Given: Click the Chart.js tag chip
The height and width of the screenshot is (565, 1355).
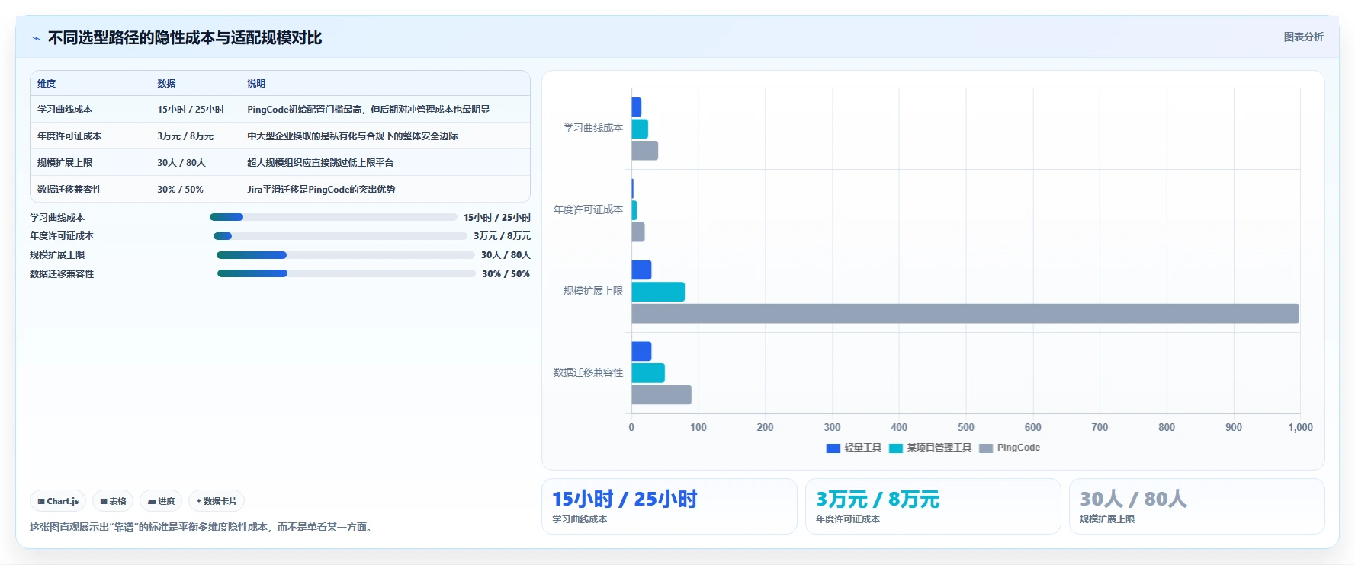Looking at the screenshot, I should click(x=58, y=501).
